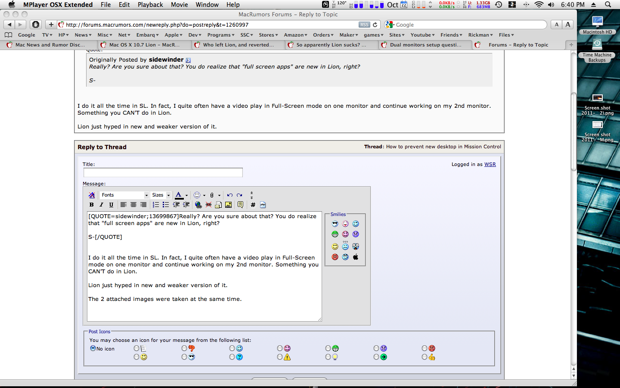
Task: Open the Sizes dropdown in the editor
Action: pos(161,195)
